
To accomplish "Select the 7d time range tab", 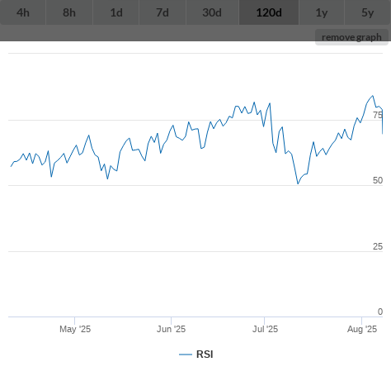I will pos(163,12).
